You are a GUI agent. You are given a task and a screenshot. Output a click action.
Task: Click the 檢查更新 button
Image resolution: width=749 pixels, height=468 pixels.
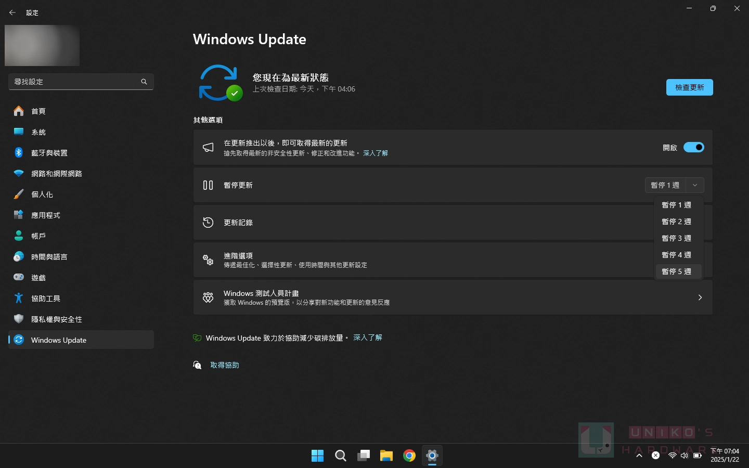click(x=690, y=87)
